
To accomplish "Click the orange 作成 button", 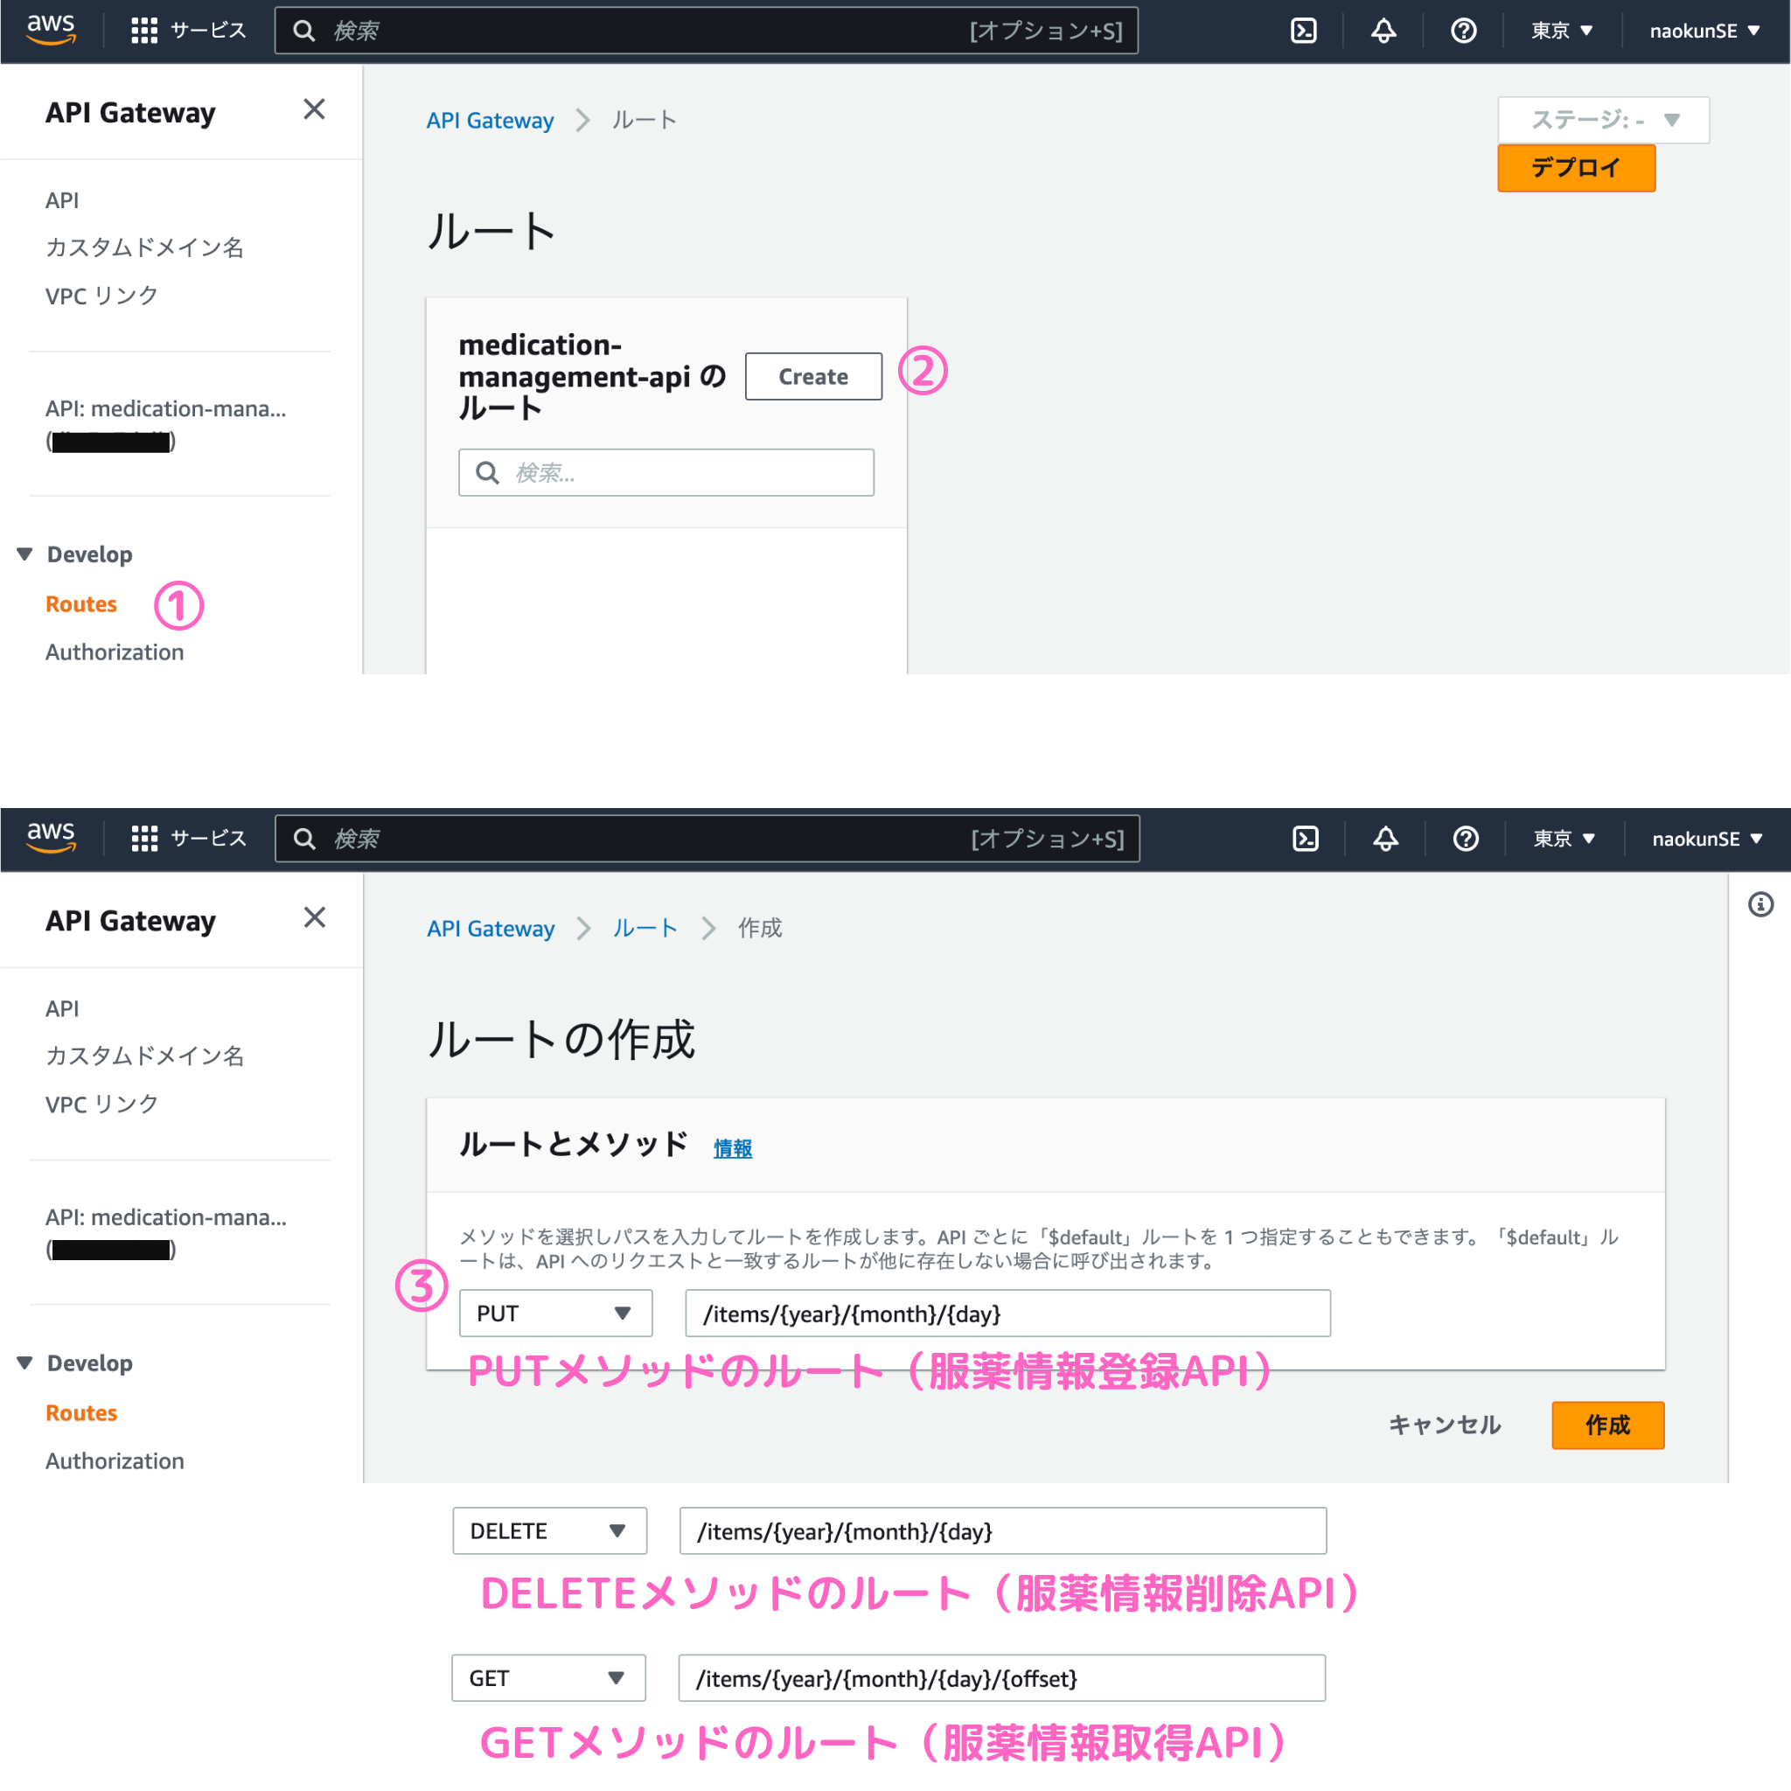I will [x=1607, y=1425].
